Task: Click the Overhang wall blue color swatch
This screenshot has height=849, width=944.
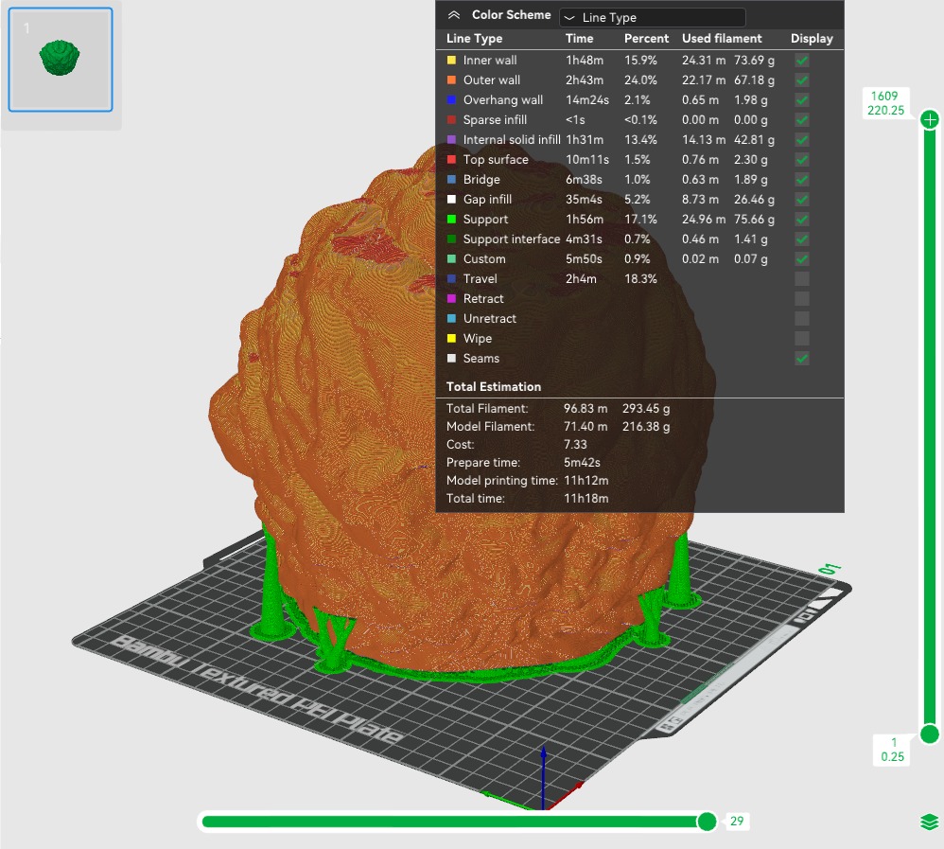Action: 451,100
